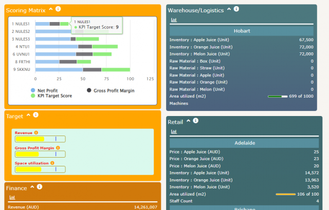Toggle KPI Target Score legend series

(51, 96)
